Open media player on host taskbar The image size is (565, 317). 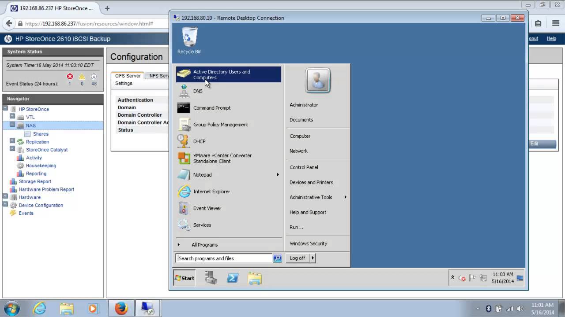[x=93, y=308]
